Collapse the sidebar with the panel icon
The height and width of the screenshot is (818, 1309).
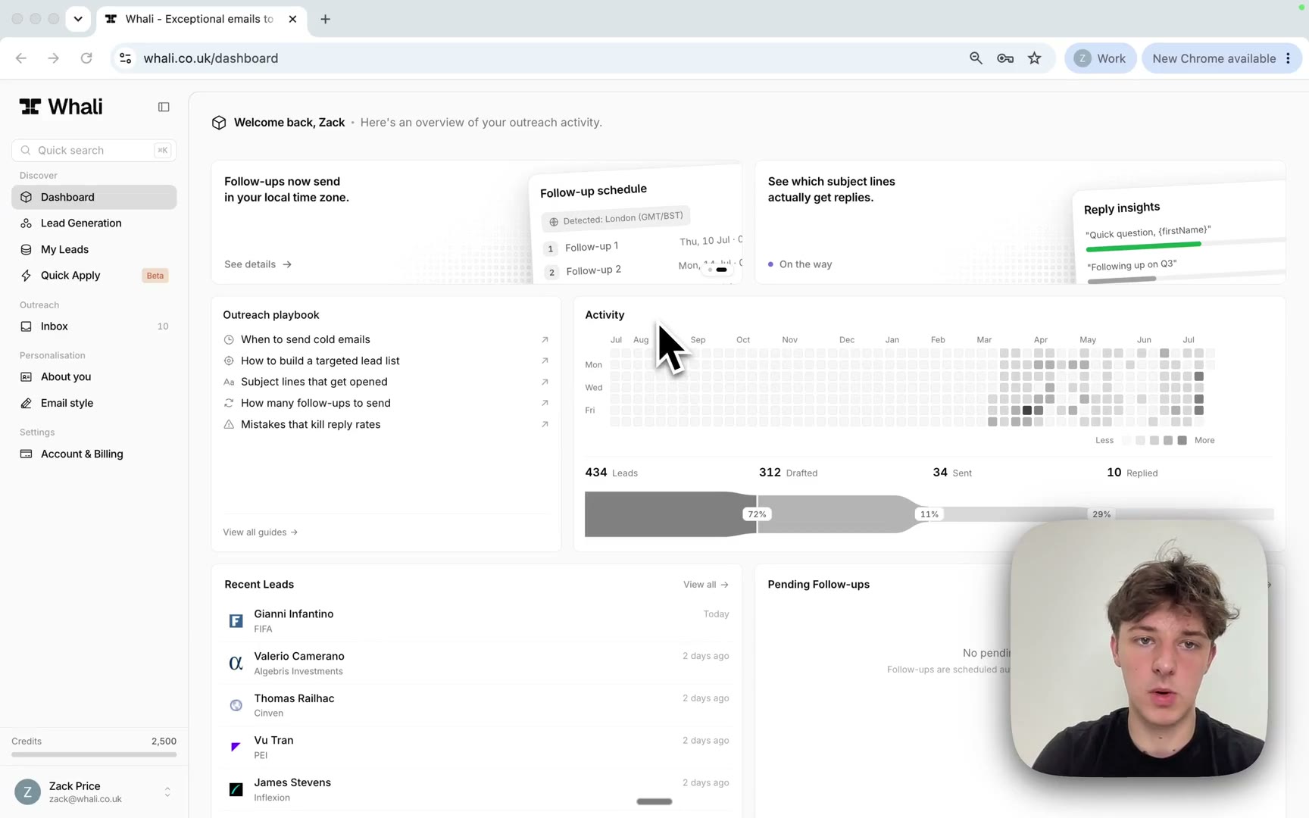164,107
